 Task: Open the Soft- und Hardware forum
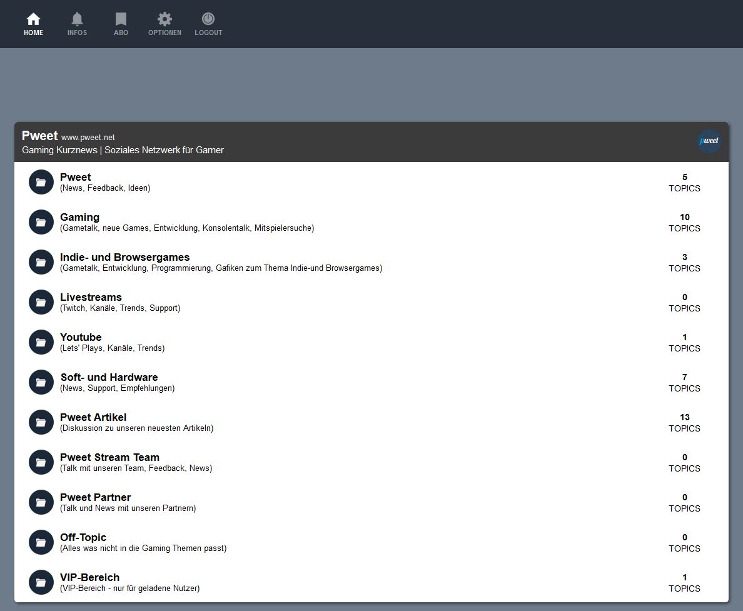click(109, 377)
